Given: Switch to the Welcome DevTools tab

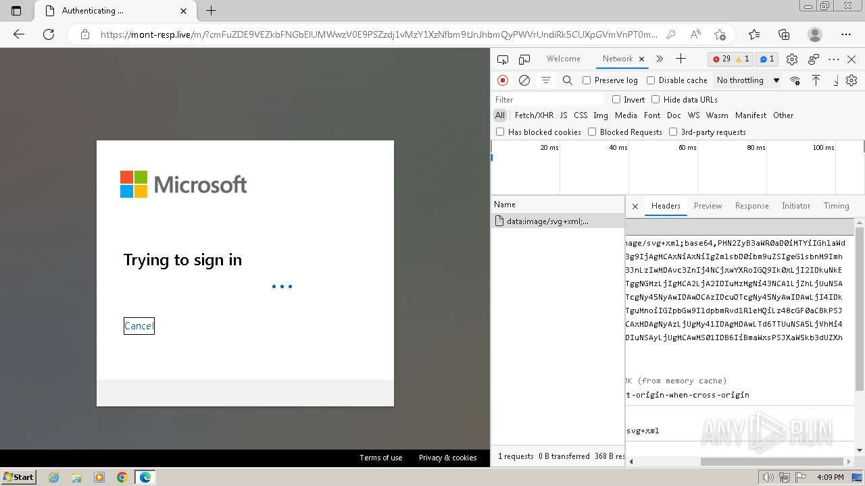Looking at the screenshot, I should 564,59.
